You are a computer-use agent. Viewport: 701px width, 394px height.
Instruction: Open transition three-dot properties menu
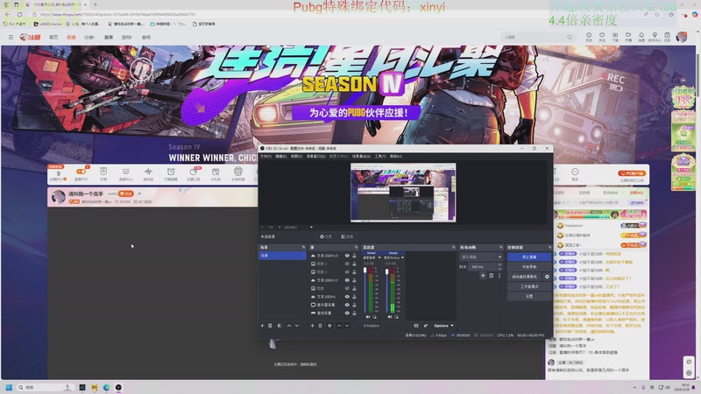click(x=499, y=276)
